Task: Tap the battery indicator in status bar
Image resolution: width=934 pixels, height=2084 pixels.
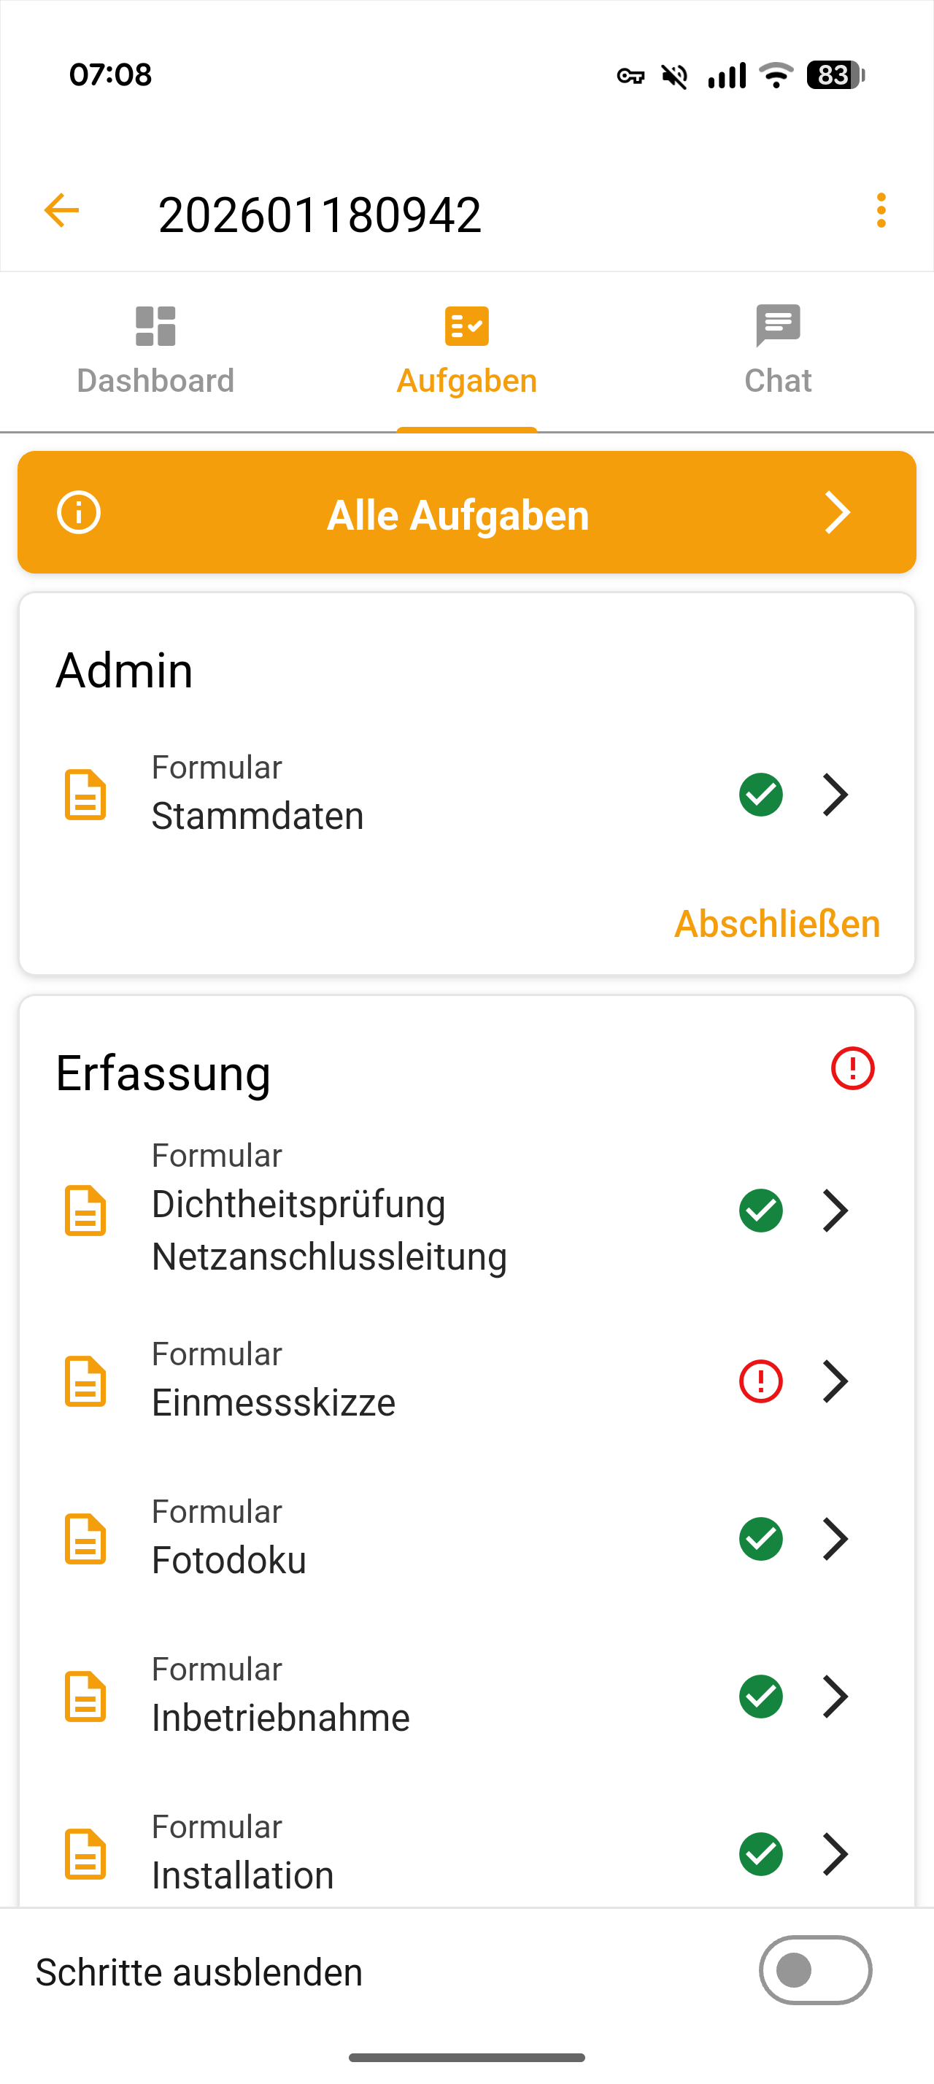Action: click(835, 75)
